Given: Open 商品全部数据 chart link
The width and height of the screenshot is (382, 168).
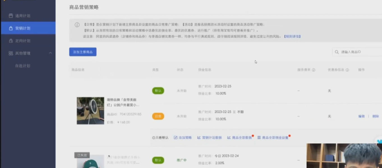Looking at the screenshot, I should click(240, 138).
